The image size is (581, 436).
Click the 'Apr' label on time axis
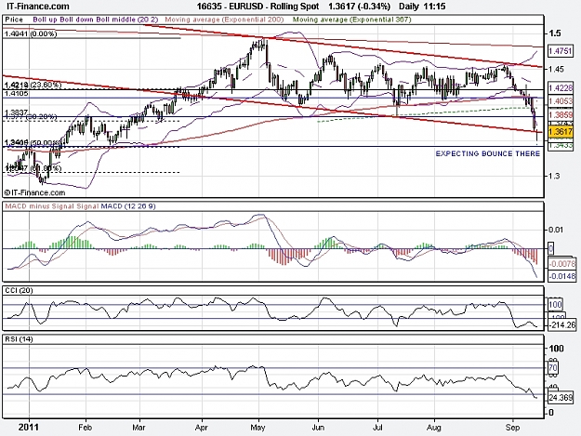click(201, 428)
